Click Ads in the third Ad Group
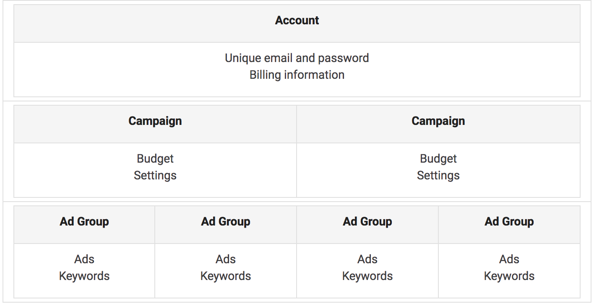The height and width of the screenshot is (306, 594). click(x=367, y=259)
